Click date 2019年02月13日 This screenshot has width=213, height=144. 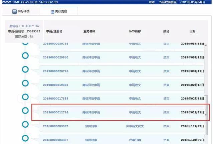tap(192, 98)
